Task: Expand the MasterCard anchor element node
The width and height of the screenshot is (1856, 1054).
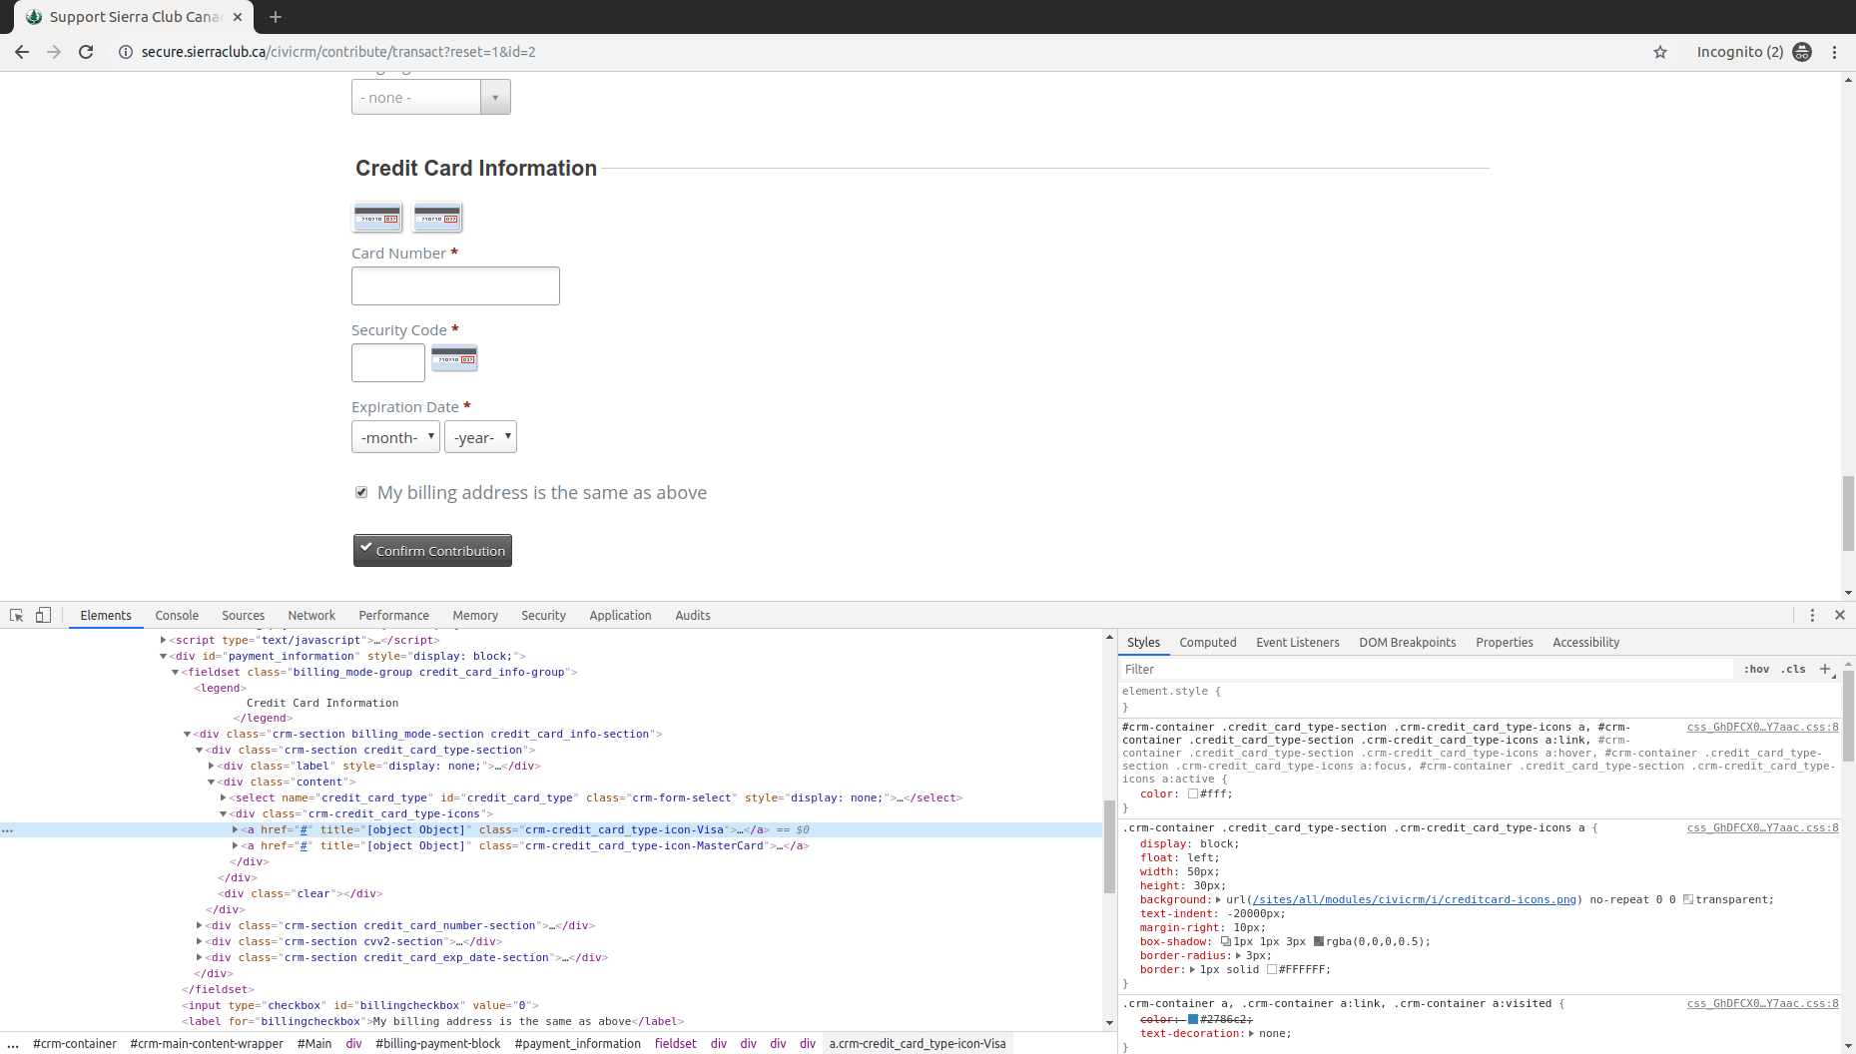Action: (236, 845)
